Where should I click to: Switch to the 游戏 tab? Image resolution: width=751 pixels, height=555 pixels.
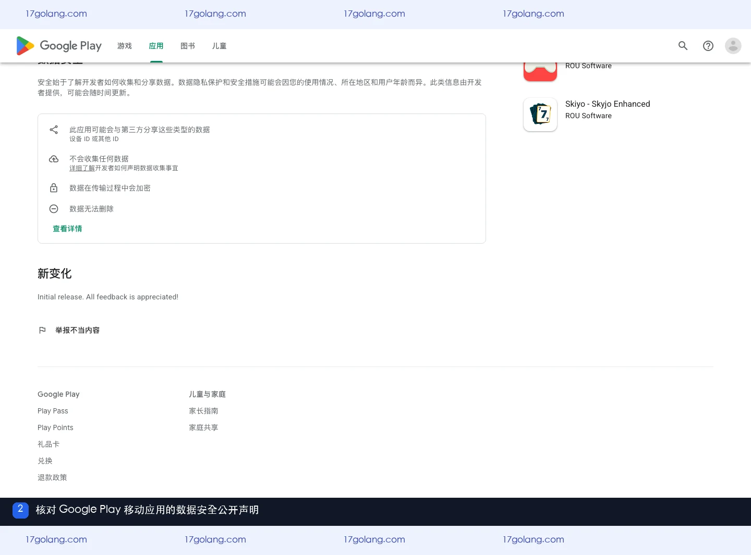(125, 46)
